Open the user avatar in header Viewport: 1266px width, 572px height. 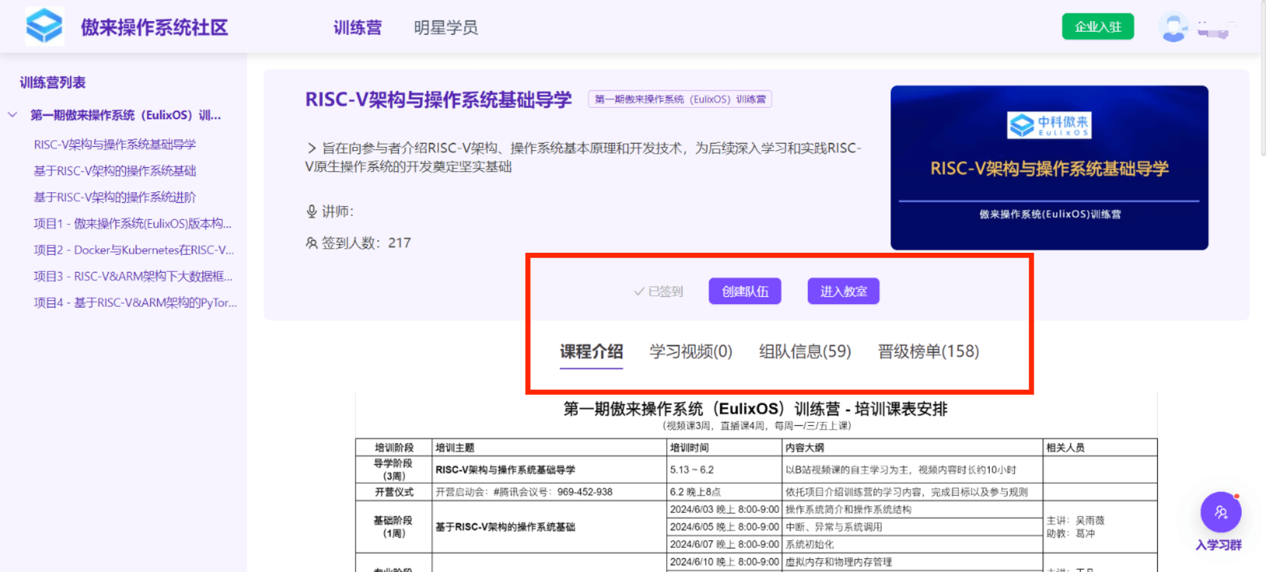1173,28
